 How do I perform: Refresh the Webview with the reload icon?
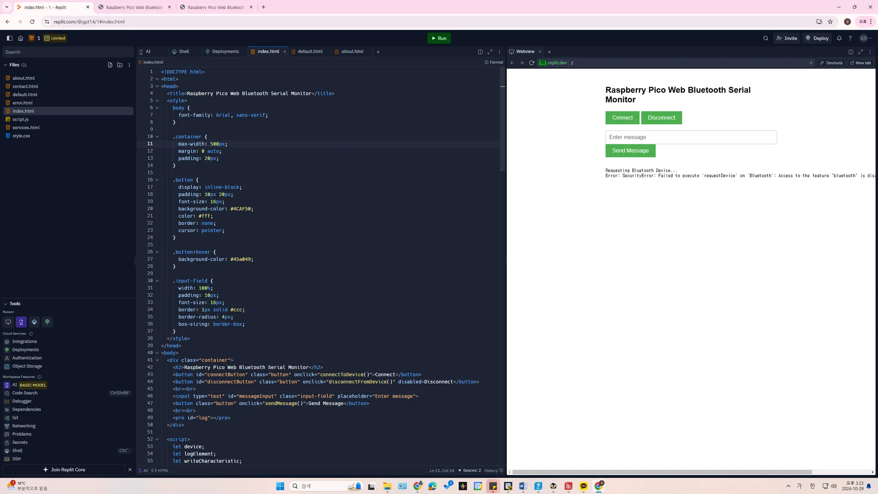click(532, 63)
